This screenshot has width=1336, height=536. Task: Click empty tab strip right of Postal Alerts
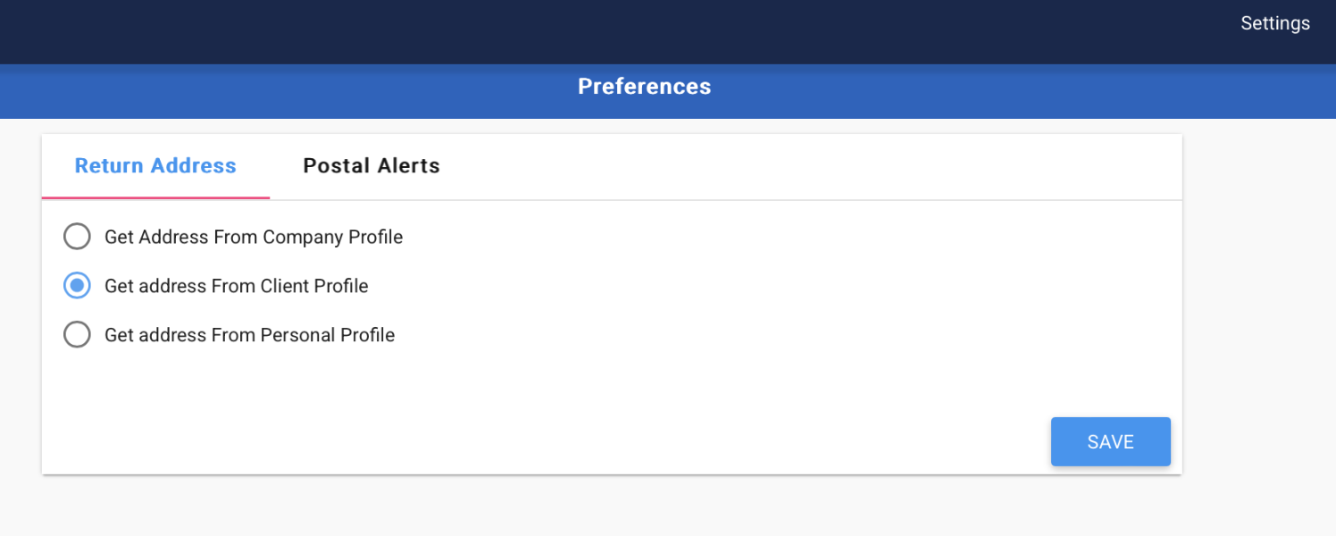point(804,166)
